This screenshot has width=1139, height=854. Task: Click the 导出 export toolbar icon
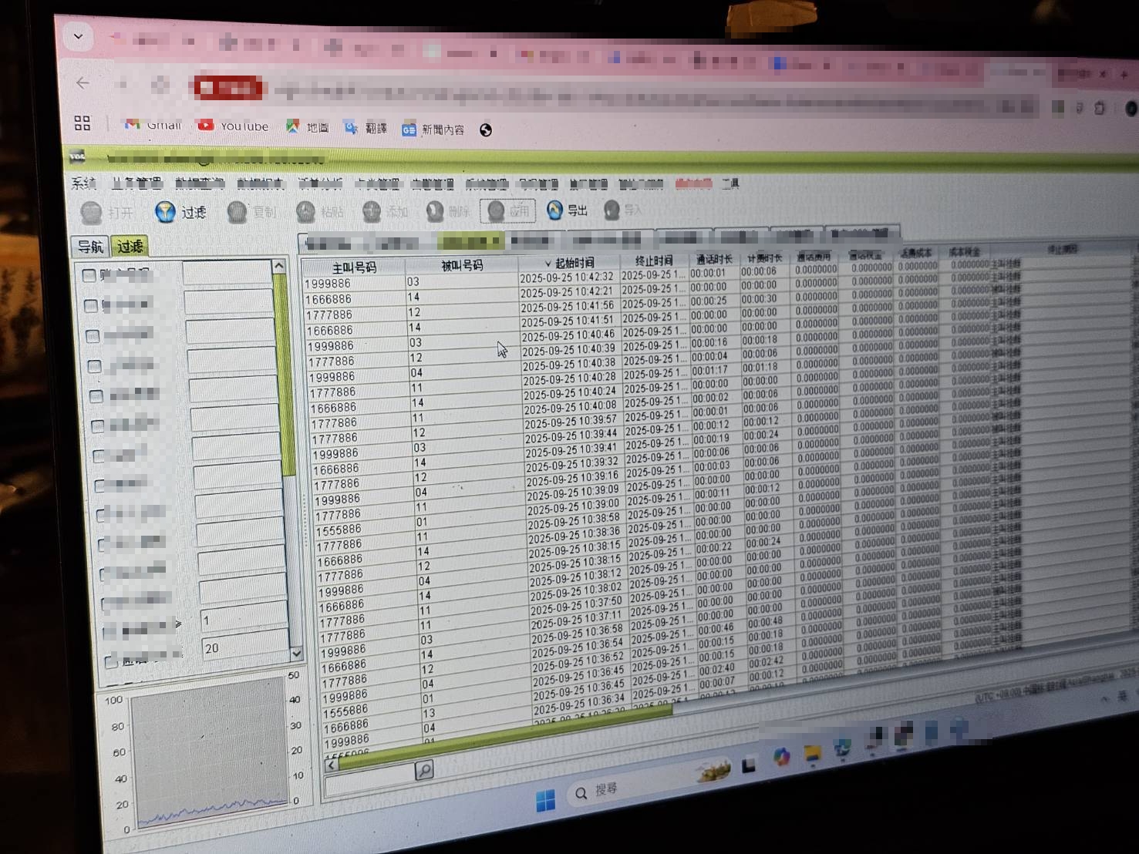click(x=554, y=210)
